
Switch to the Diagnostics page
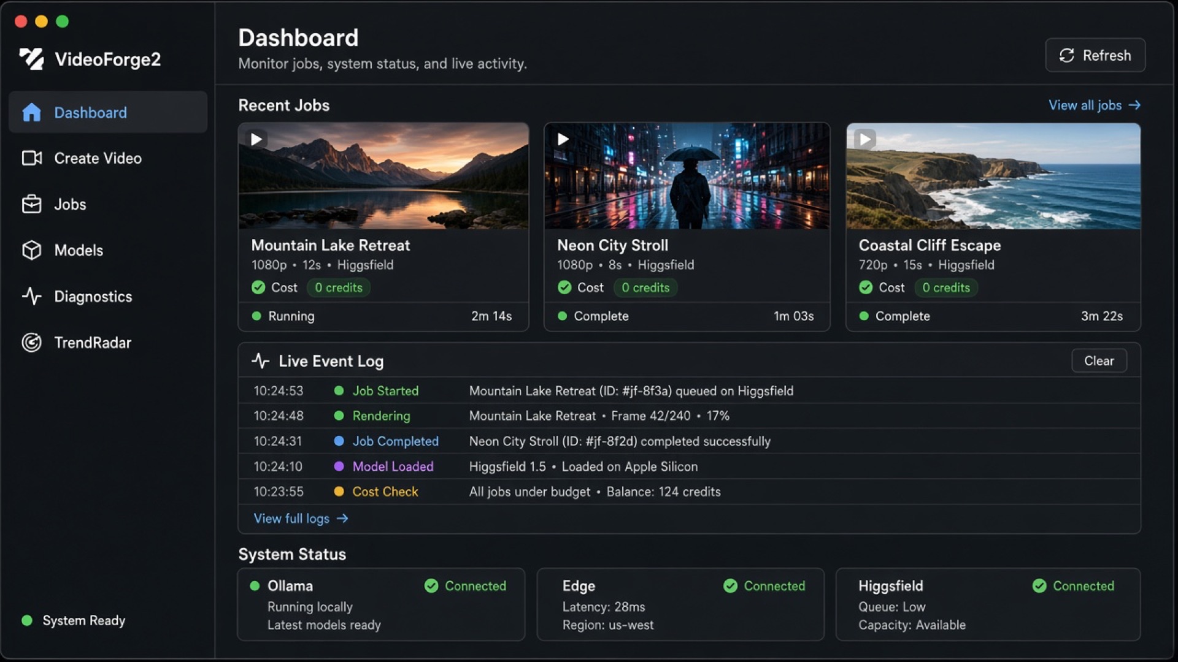tap(108, 296)
